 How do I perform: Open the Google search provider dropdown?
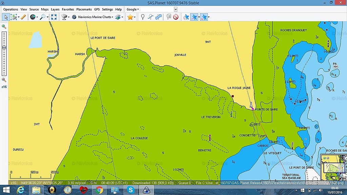[x=133, y=9]
